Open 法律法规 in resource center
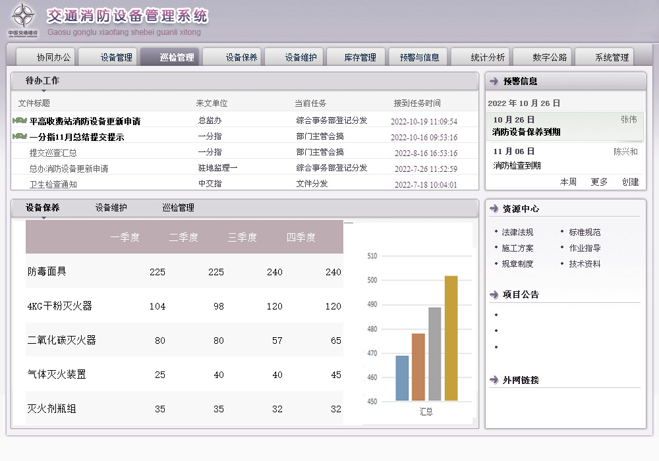This screenshot has height=461, width=659. (517, 232)
